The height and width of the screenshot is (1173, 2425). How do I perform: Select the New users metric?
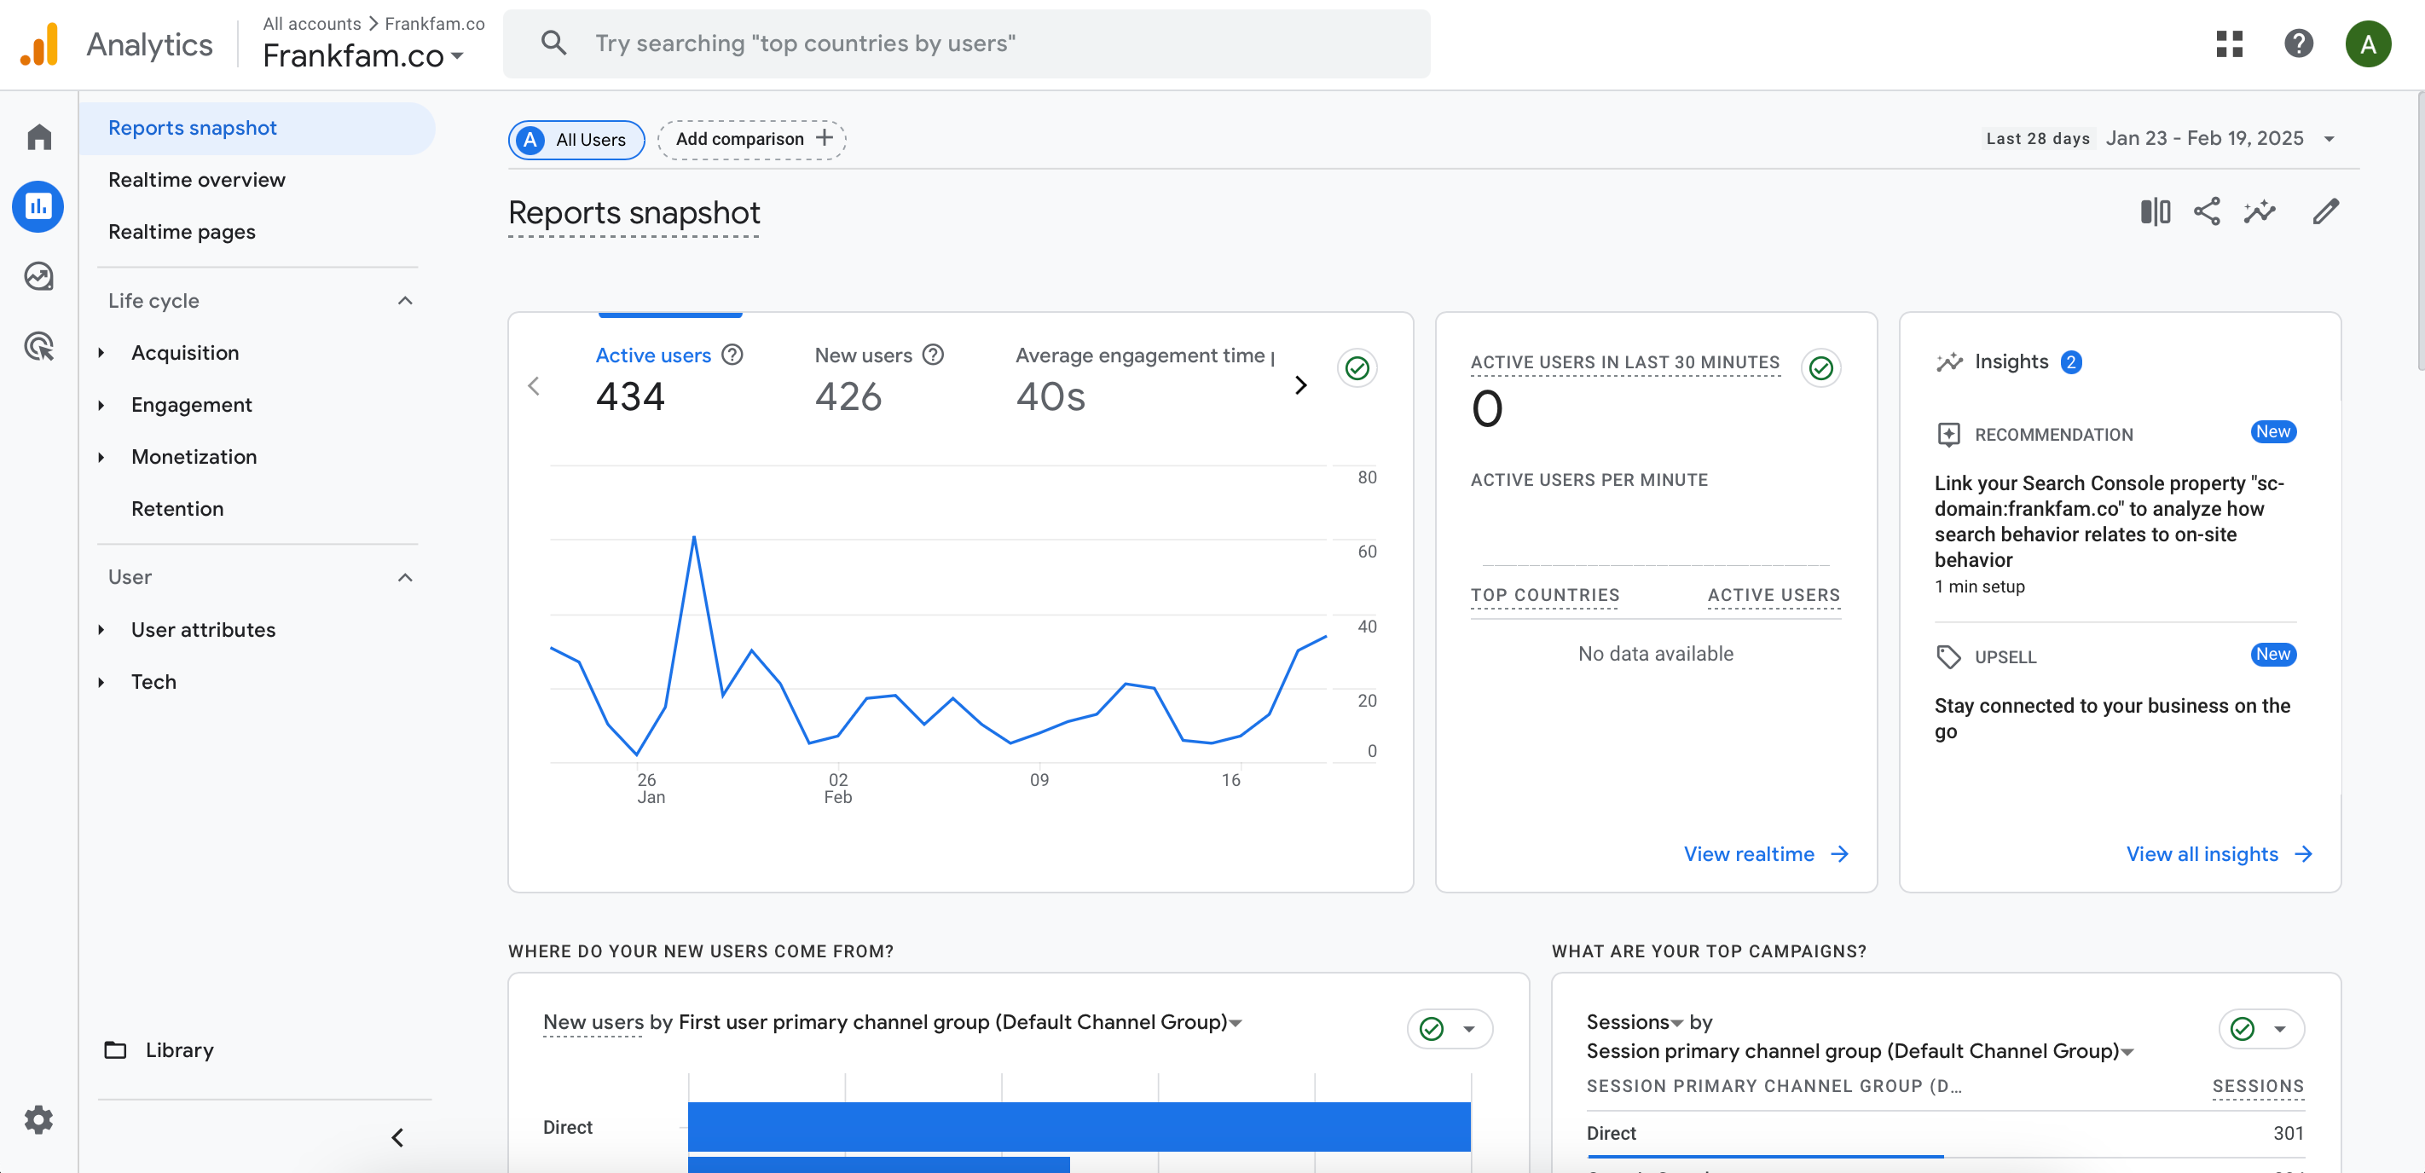point(863,355)
